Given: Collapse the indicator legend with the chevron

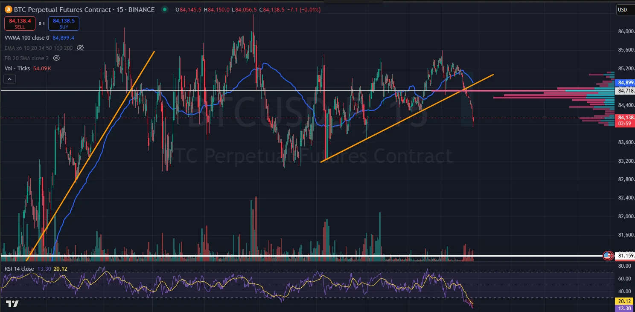Looking at the screenshot, I should (x=9, y=79).
